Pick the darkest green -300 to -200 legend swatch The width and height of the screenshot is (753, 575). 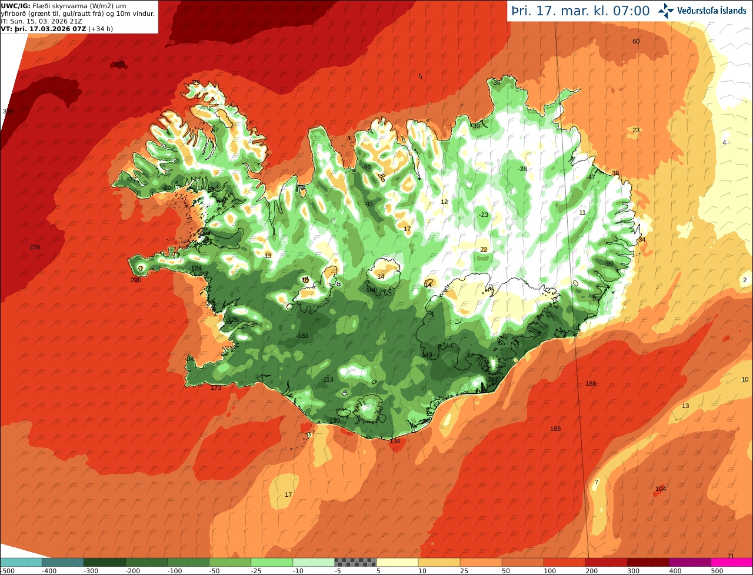coord(105,562)
